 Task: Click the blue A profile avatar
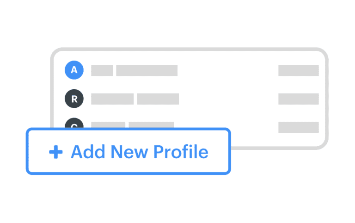click(x=74, y=70)
